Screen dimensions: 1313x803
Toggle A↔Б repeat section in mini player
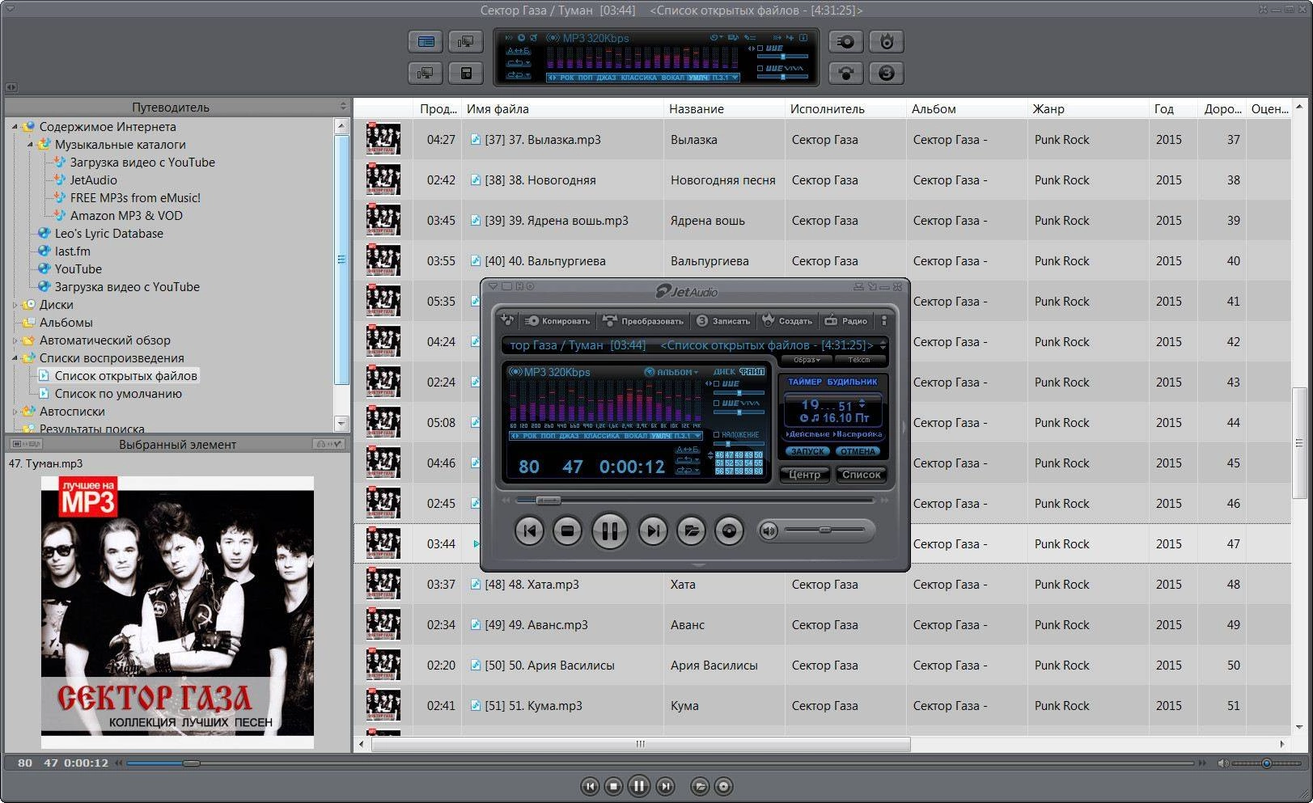point(687,450)
